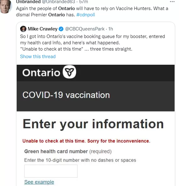Image resolution: width=179 pixels, height=186 pixels.
Task: Open the three-dot more options menu
Action: (x=172, y=2)
